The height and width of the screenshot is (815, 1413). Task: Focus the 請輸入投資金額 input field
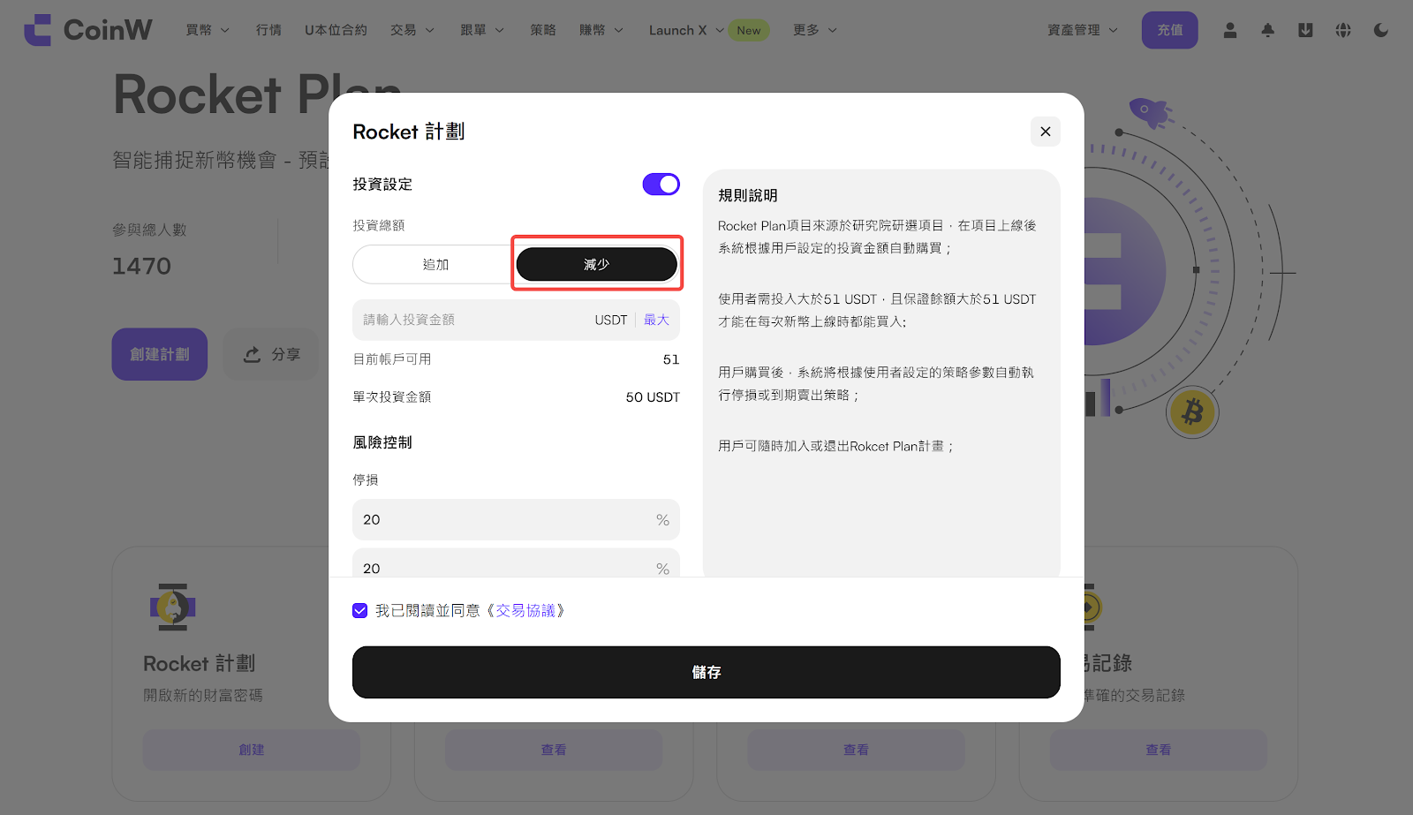[468, 320]
